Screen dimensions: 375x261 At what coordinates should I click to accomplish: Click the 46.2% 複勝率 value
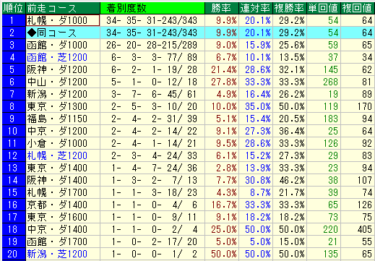click(292, 180)
